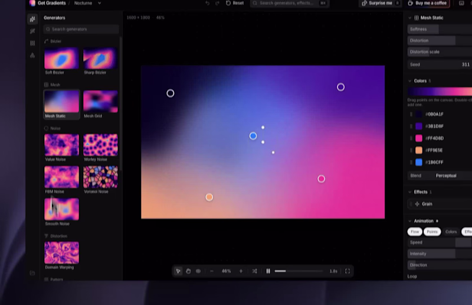
Task: Open the #FF4D8D color swatch
Action: (419, 138)
